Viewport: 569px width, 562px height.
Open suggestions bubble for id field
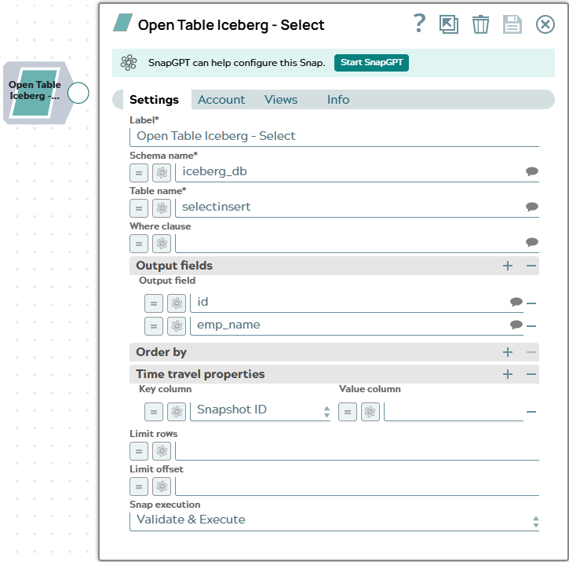point(516,302)
